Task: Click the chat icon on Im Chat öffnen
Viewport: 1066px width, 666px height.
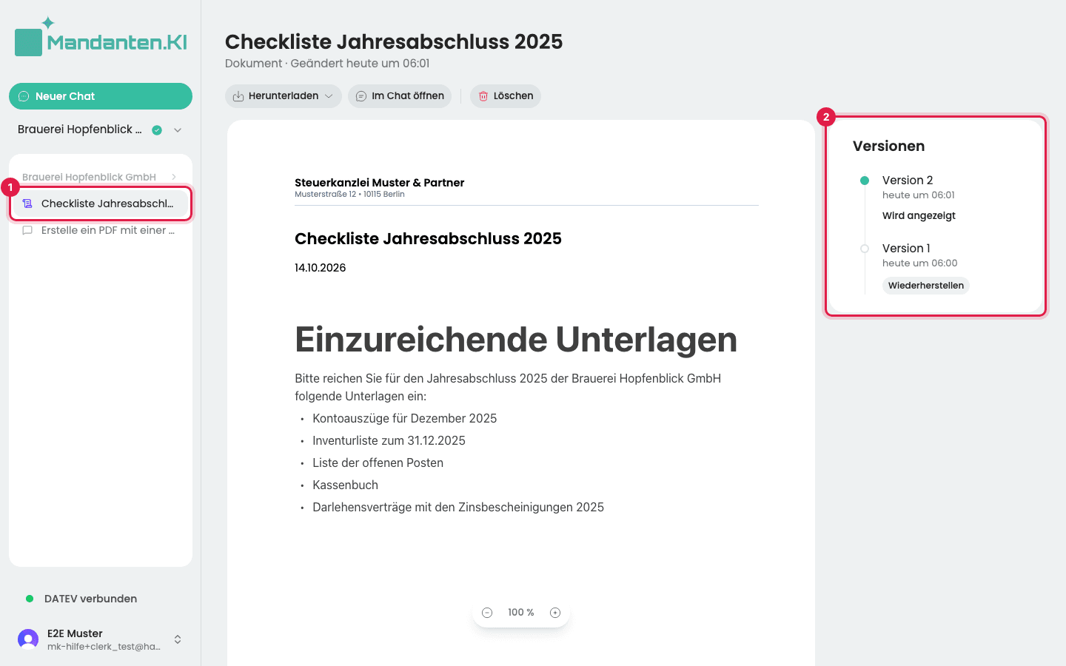Action: point(361,96)
